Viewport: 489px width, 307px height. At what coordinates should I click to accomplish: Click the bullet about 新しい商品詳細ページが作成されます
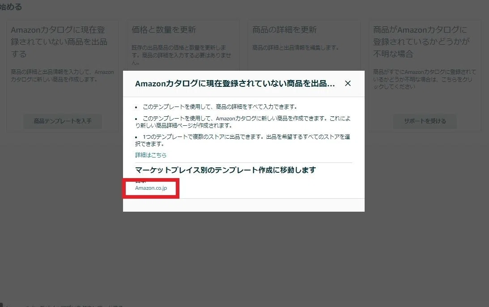click(243, 122)
